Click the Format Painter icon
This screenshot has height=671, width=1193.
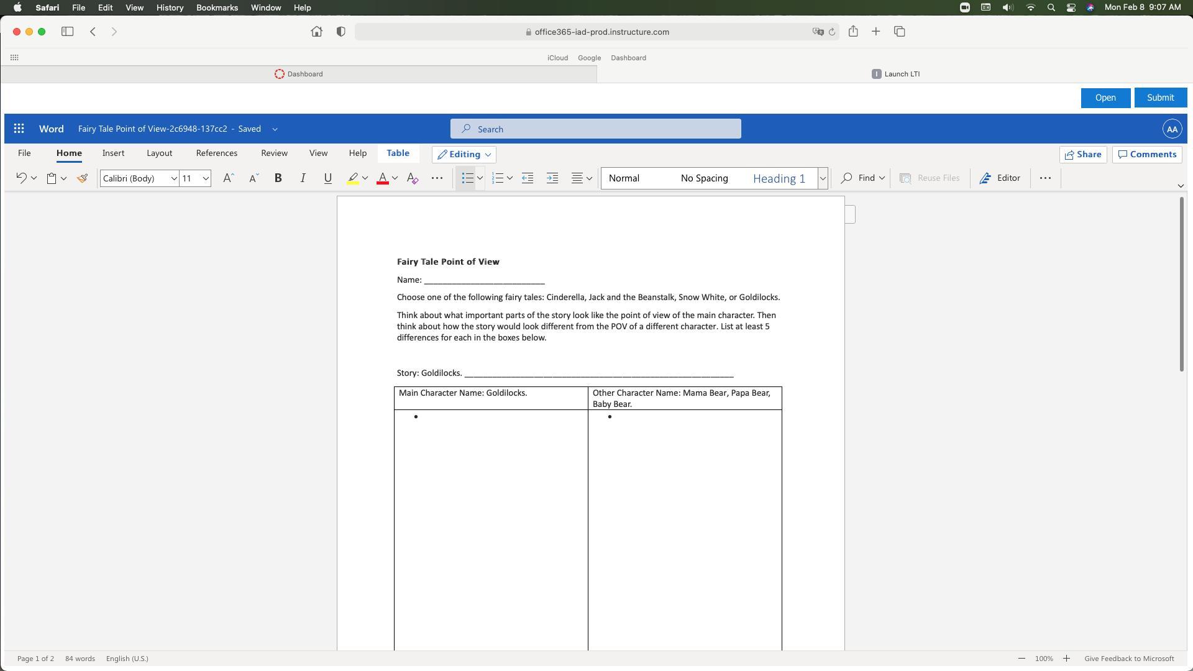(x=82, y=178)
